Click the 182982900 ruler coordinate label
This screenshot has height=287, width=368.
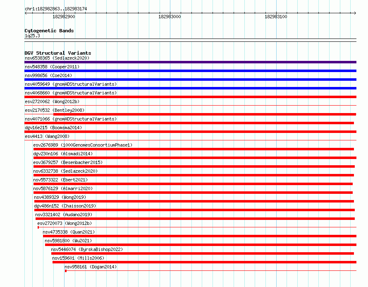(x=64, y=17)
